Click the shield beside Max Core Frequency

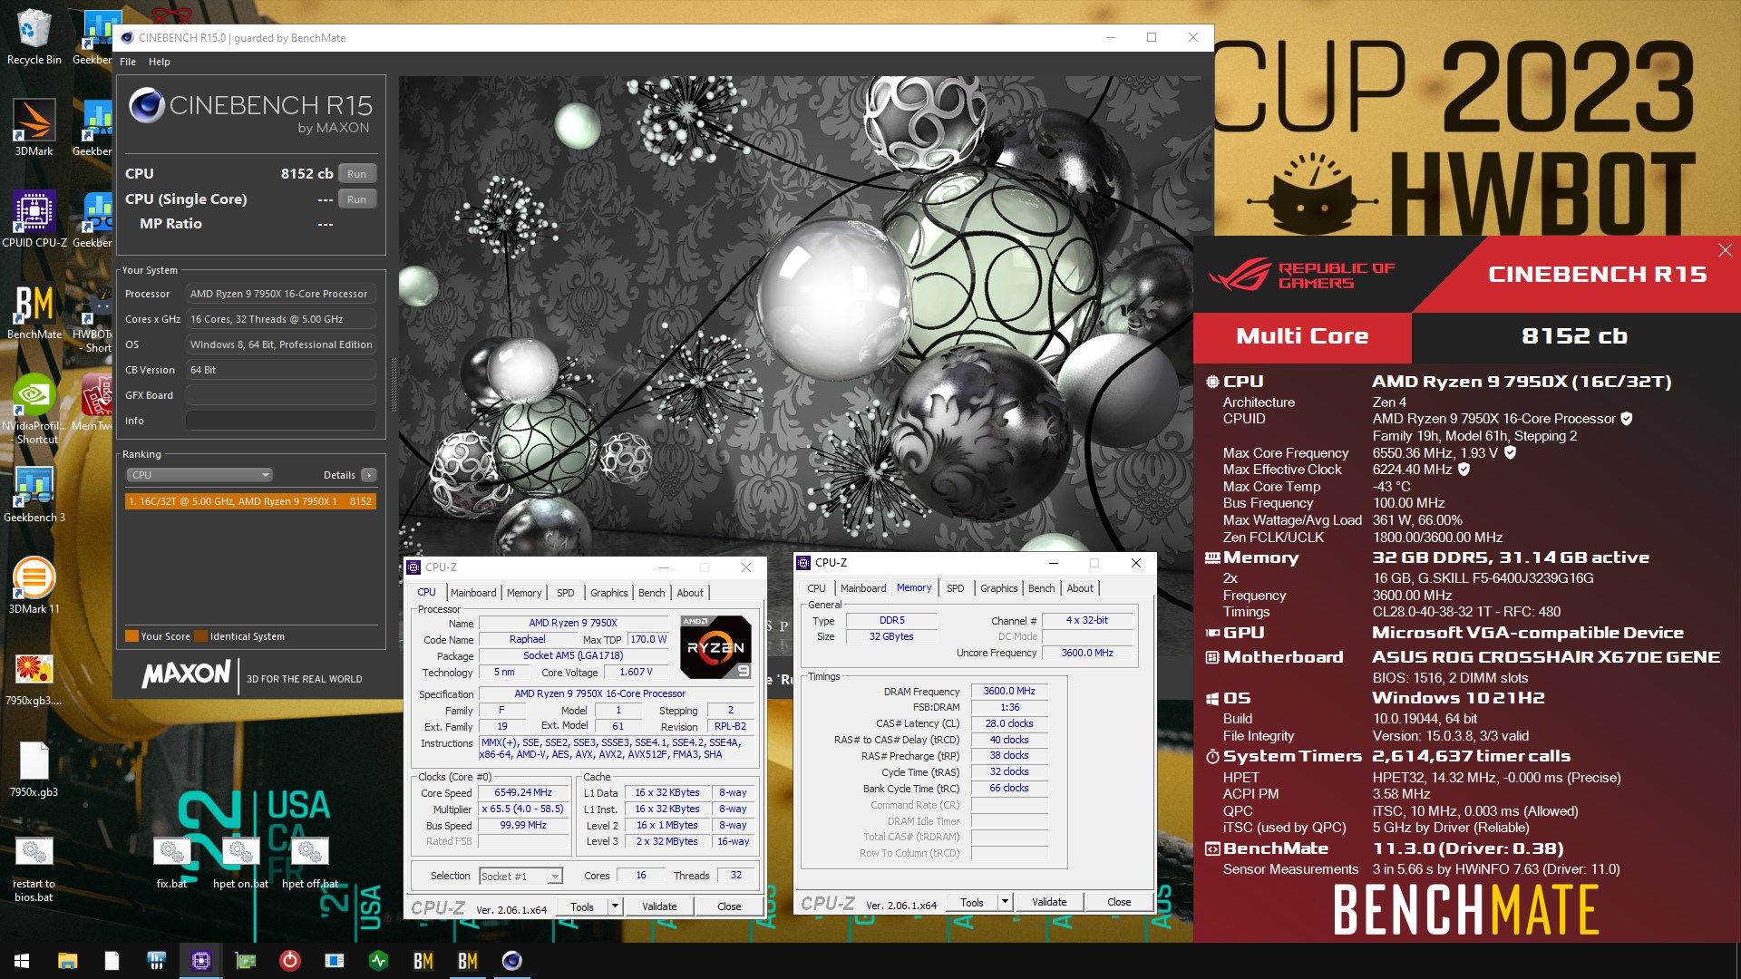click(x=1510, y=452)
